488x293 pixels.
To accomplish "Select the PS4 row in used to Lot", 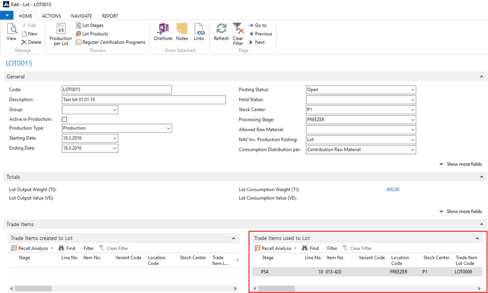I will (367, 272).
